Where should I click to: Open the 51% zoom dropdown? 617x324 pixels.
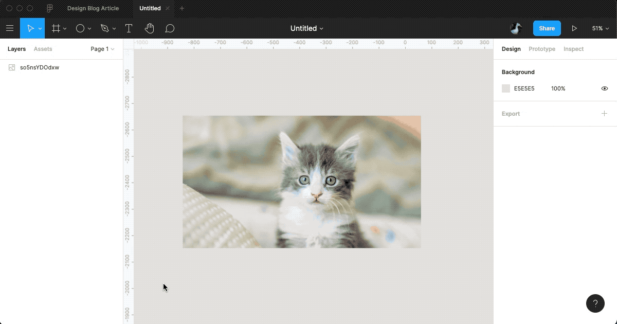[600, 28]
